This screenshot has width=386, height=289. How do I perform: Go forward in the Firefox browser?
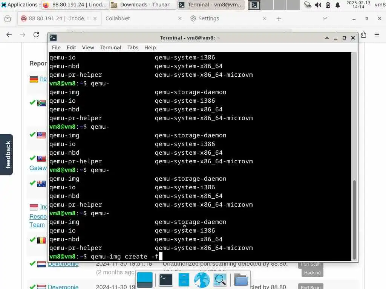click(x=23, y=35)
